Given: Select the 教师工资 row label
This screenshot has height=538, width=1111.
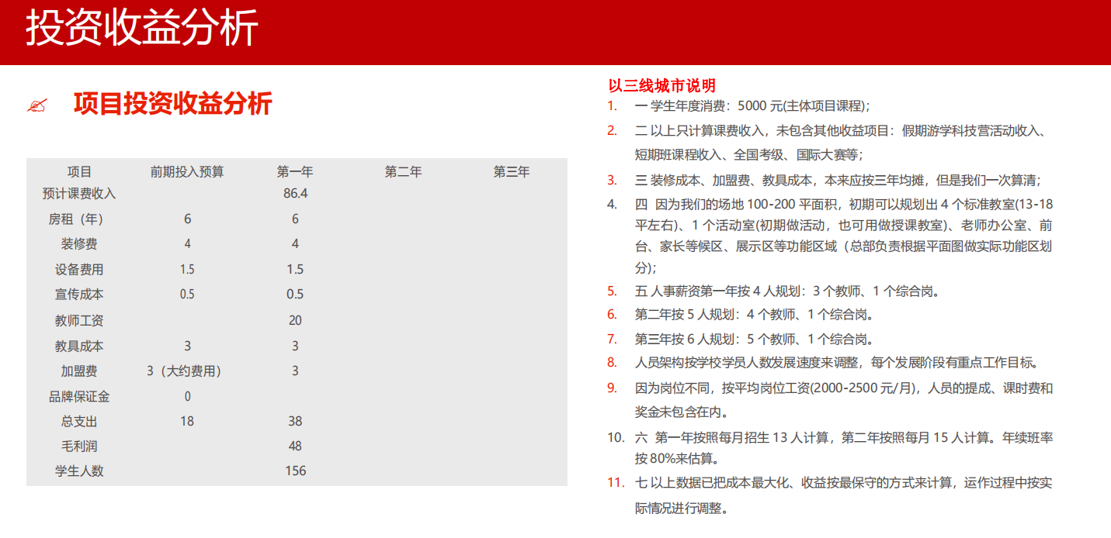Looking at the screenshot, I should [79, 320].
